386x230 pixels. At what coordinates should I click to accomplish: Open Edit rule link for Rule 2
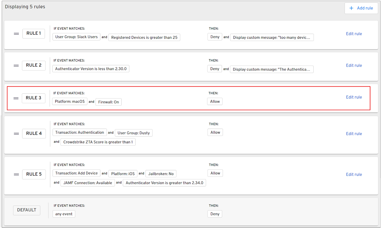tap(354, 65)
